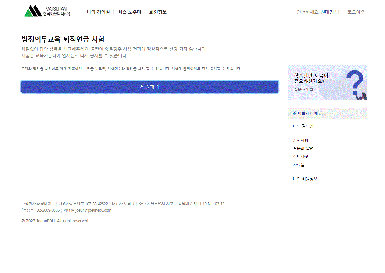
Task: Go to 나의 회원정보 in sidebar
Action: click(305, 179)
